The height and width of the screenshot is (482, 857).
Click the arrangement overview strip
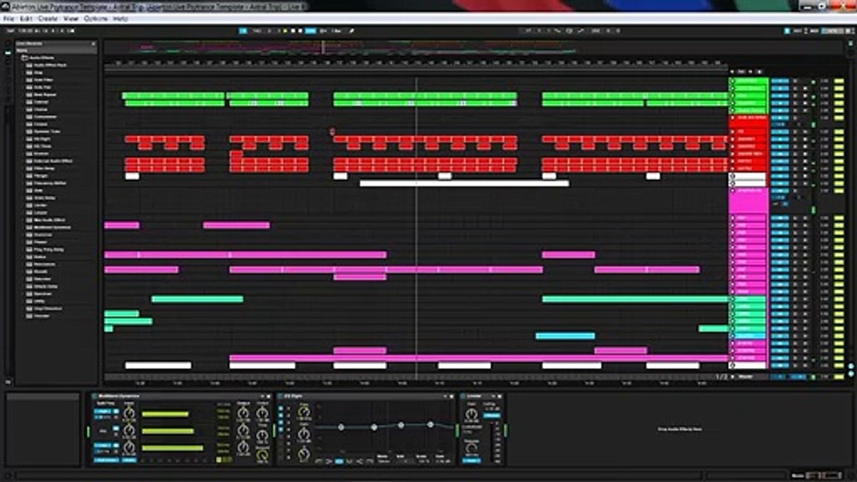(x=472, y=48)
